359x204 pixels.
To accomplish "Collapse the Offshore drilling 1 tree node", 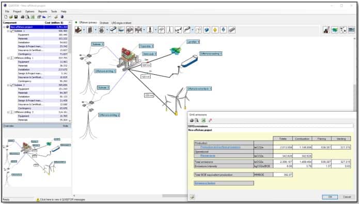I will 8,58.
